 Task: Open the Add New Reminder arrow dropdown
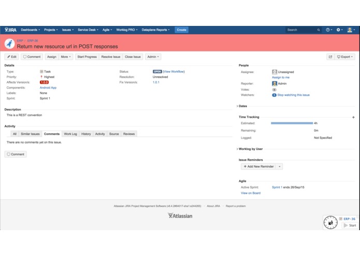(x=279, y=166)
